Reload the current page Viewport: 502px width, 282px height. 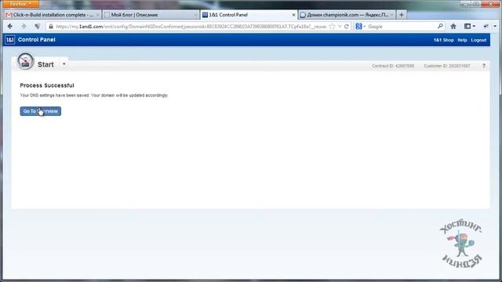point(347,27)
